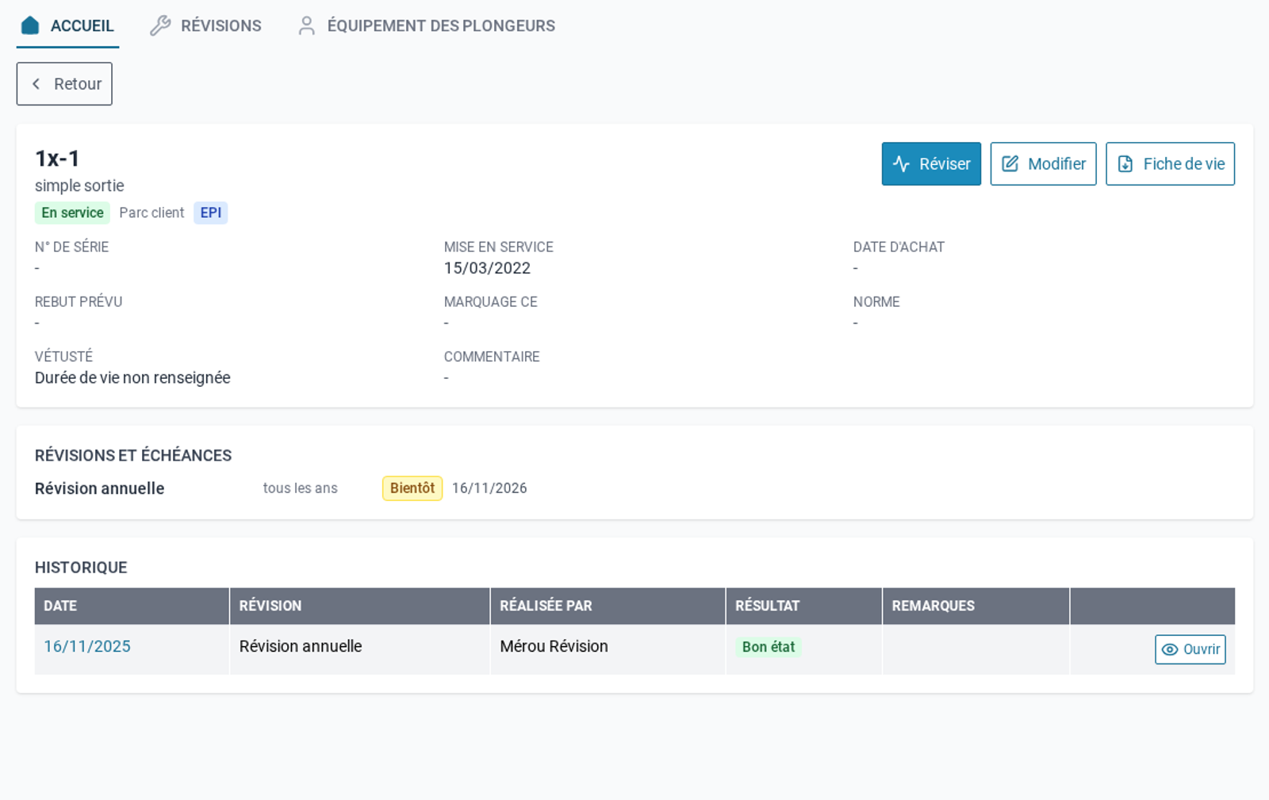Viewport: 1269px width, 800px height.
Task: Click the person icon for Équipement des plongeurs
Action: (306, 25)
